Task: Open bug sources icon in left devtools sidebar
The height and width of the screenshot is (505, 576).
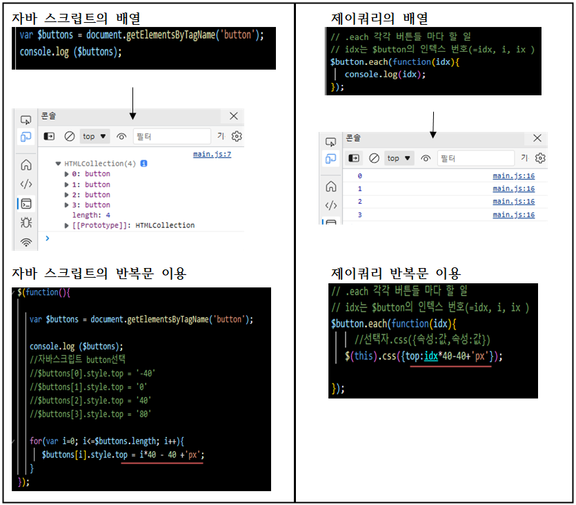Action: (x=26, y=222)
